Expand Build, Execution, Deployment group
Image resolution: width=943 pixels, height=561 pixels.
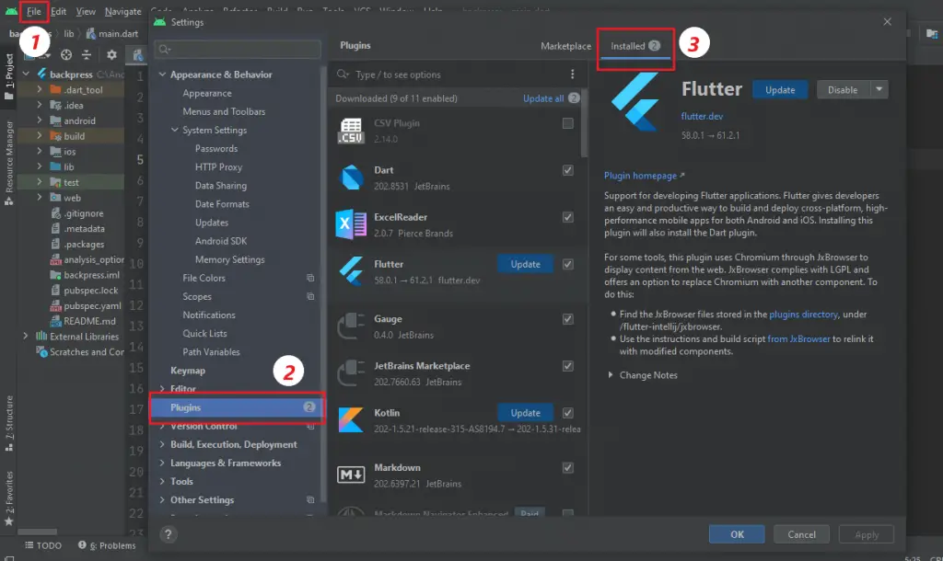162,444
